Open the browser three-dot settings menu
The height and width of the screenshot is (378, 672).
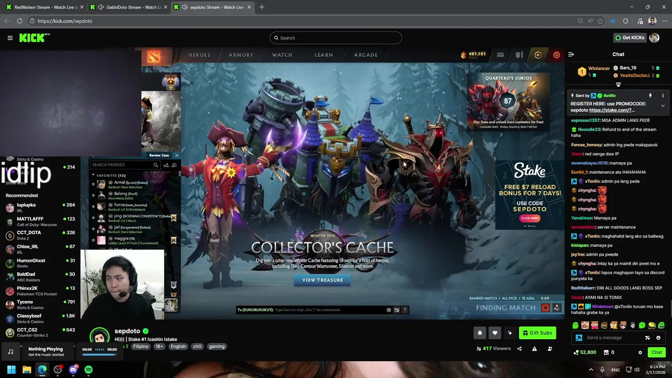tap(664, 21)
